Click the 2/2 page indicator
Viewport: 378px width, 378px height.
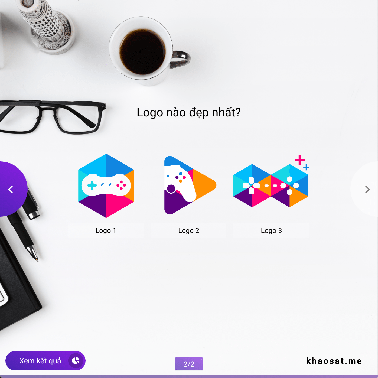(189, 364)
